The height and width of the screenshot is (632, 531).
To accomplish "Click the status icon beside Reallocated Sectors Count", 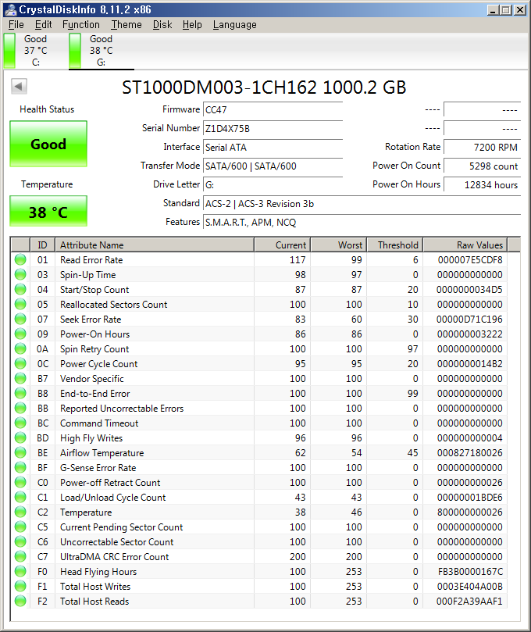I will (20, 305).
